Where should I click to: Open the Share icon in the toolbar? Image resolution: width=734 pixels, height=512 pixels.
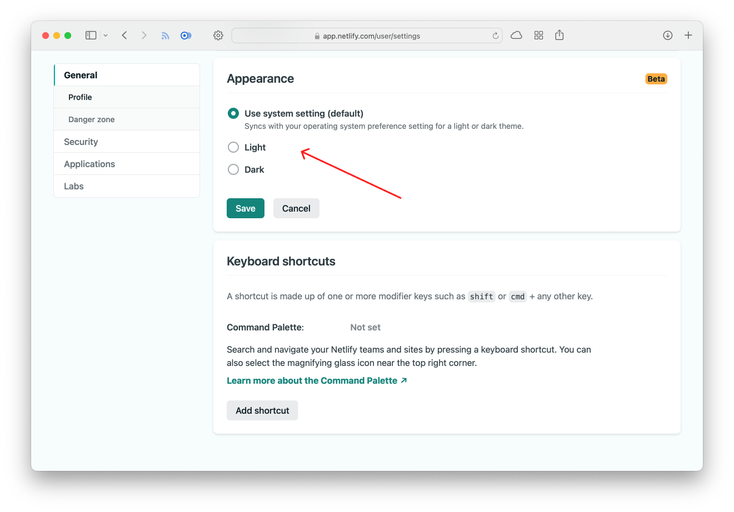click(x=560, y=35)
